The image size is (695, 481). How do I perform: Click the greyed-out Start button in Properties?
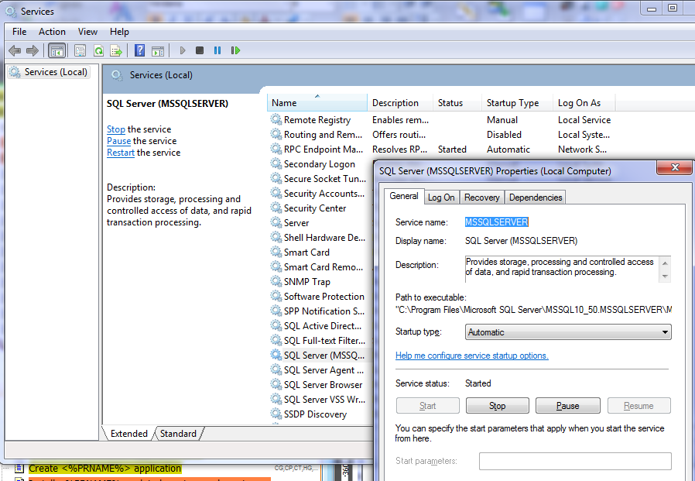428,406
